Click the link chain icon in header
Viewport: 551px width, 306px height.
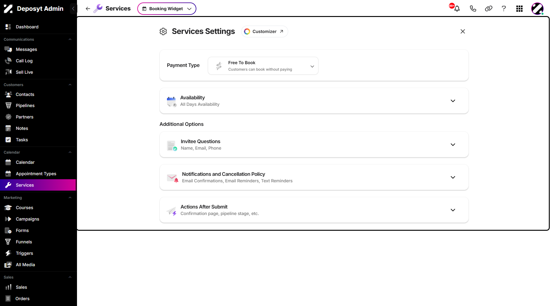pos(489,9)
